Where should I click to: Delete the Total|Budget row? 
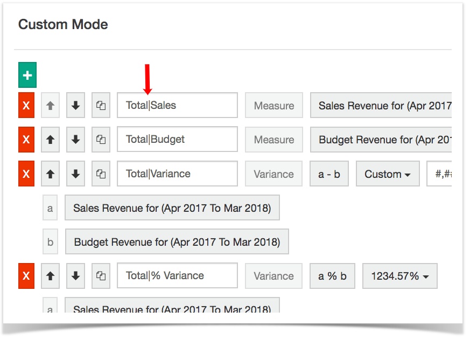(x=26, y=140)
